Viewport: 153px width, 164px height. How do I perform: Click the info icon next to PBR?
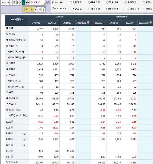click(12, 156)
